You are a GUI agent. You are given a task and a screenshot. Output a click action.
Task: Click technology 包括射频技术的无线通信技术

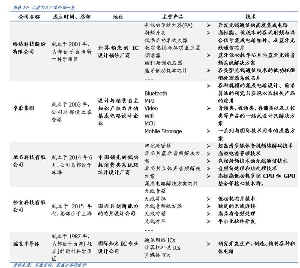click(x=253, y=161)
